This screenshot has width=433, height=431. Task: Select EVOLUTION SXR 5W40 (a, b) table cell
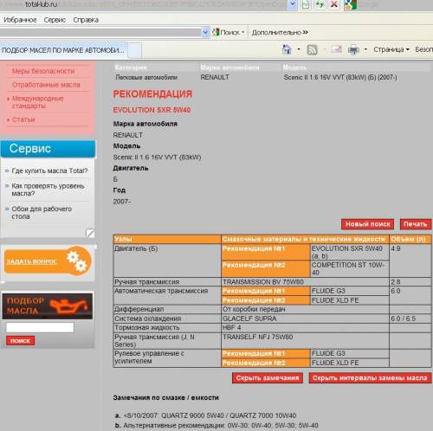[350, 252]
